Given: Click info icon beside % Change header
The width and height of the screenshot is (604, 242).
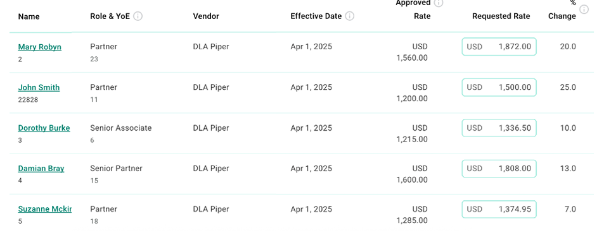Looking at the screenshot, I should (584, 9).
